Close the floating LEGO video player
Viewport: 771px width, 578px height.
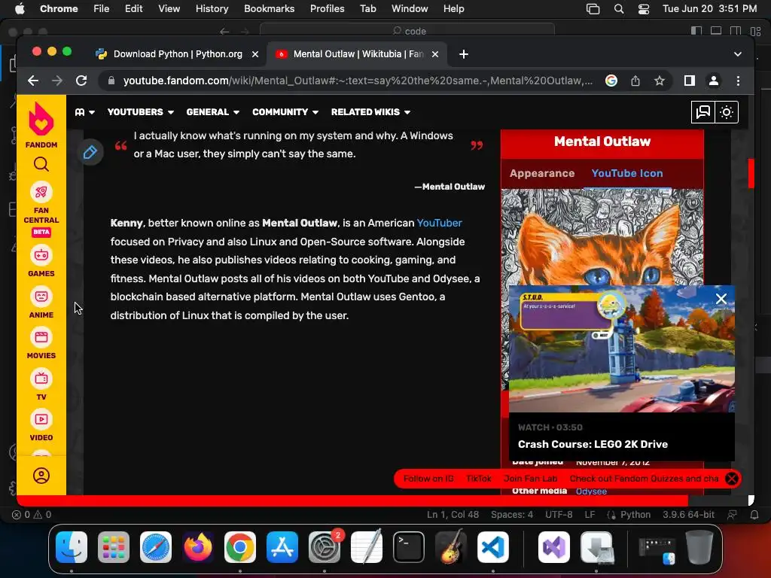[x=721, y=299]
